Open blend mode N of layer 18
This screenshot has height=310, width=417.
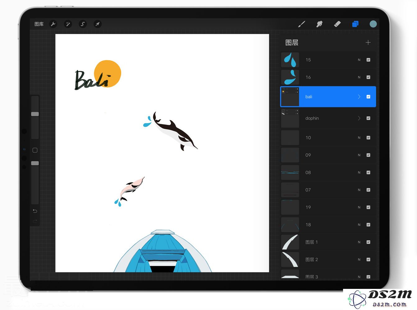click(x=359, y=225)
